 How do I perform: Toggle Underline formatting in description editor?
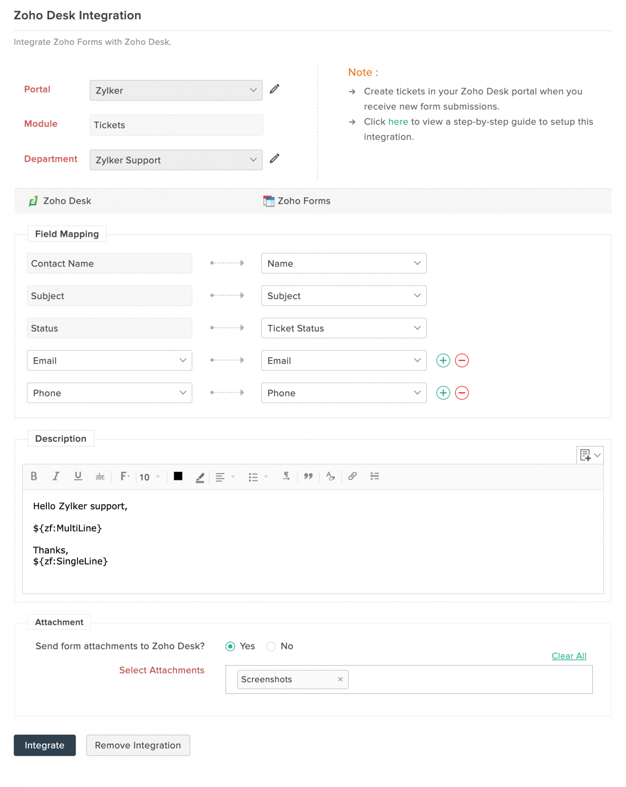[78, 477]
